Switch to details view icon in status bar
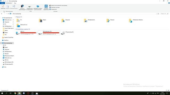170x95 pixels. coord(167,91)
